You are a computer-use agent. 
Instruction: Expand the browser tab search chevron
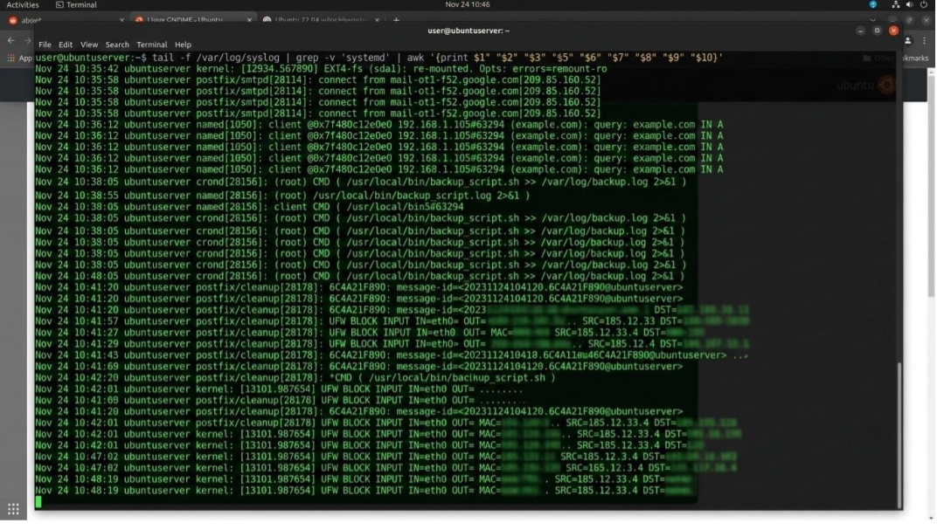coord(873,20)
